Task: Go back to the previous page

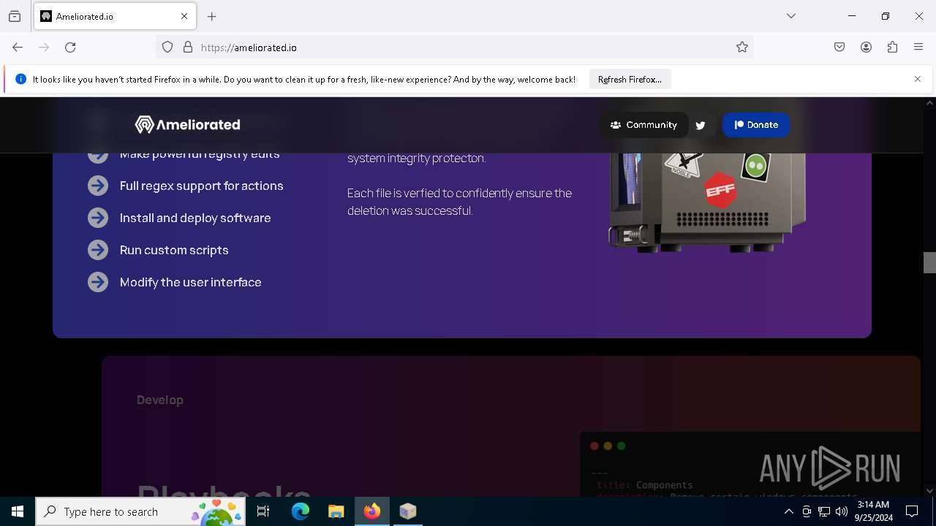Action: [x=18, y=47]
